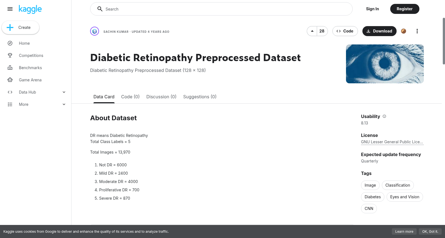
Task: Click the blue plus Create icon
Action: click(x=10, y=27)
